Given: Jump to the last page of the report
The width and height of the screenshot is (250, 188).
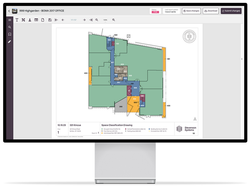Looking at the screenshot, I should coord(91,20).
